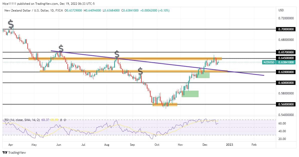The image size is (299, 157).
Task: Click the dollar sign icon after September
Action: 140,71
